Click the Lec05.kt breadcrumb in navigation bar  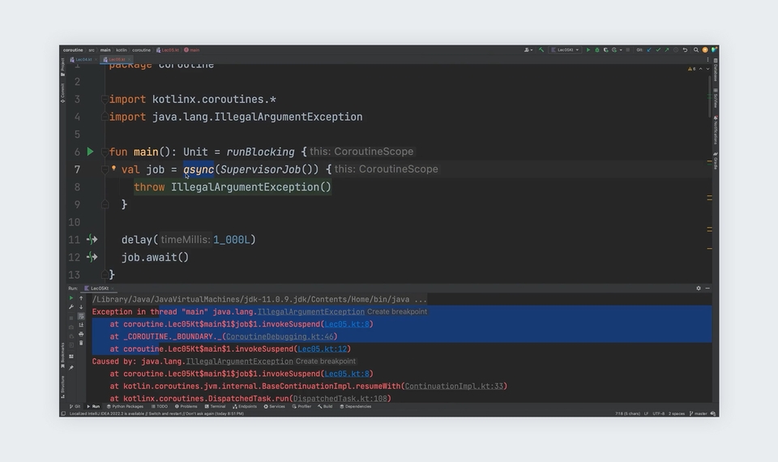[168, 50]
